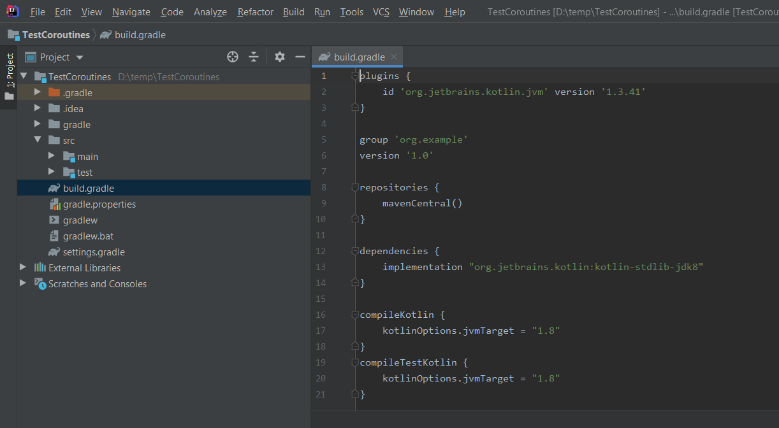Fold the plugins block on line 1
Image resolution: width=779 pixels, height=428 pixels.
pos(355,76)
